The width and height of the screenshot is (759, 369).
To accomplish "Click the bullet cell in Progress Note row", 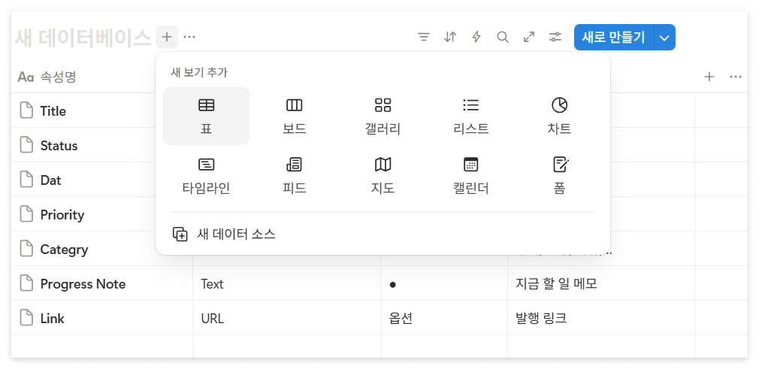I will click(444, 283).
